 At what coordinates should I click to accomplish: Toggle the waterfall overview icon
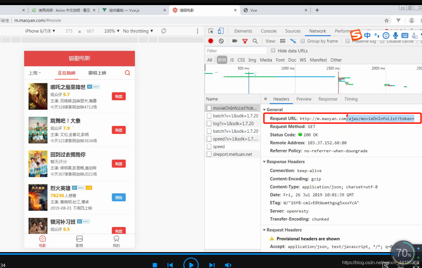(293, 41)
